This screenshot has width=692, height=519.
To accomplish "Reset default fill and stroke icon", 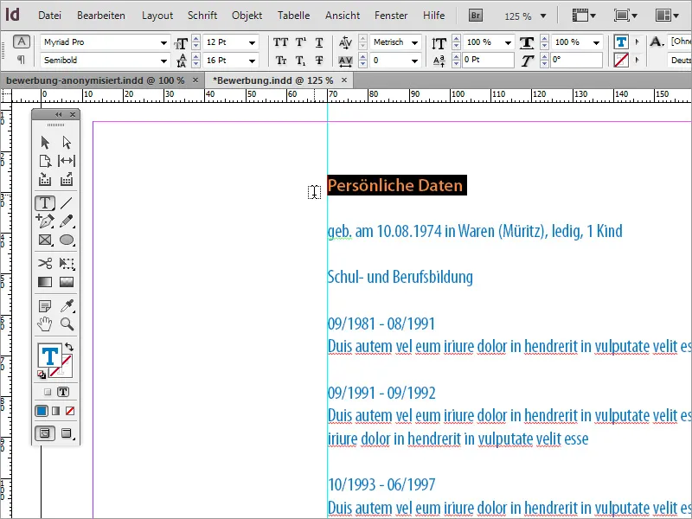I will 41,375.
